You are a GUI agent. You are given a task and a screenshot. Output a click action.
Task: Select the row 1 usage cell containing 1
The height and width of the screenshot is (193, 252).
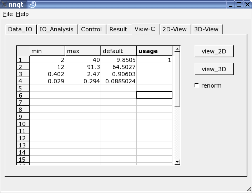pos(154,60)
